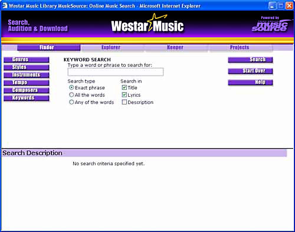Open the Finder tab
The image size is (295, 232).
pos(49,48)
